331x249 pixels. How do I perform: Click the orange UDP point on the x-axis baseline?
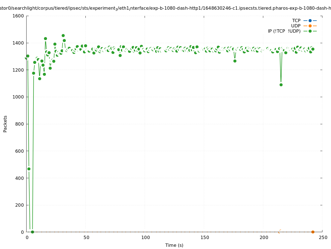point(313,232)
